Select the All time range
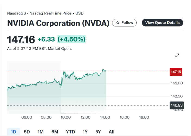Viewport: 191px width, 136px height. coord(111,132)
